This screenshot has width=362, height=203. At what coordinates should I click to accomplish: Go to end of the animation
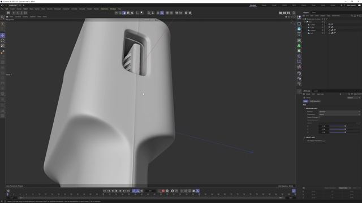tap(128, 191)
